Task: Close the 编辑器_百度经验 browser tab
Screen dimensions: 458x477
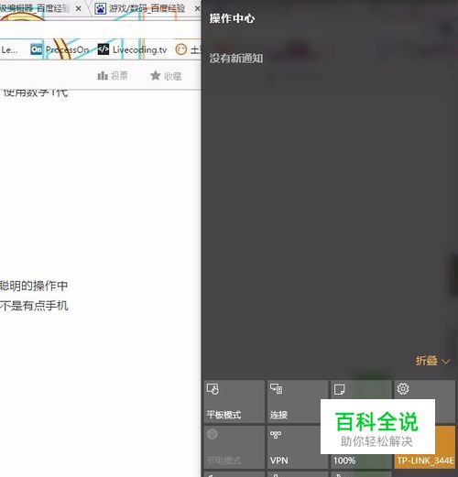Action: pyautogui.click(x=78, y=9)
